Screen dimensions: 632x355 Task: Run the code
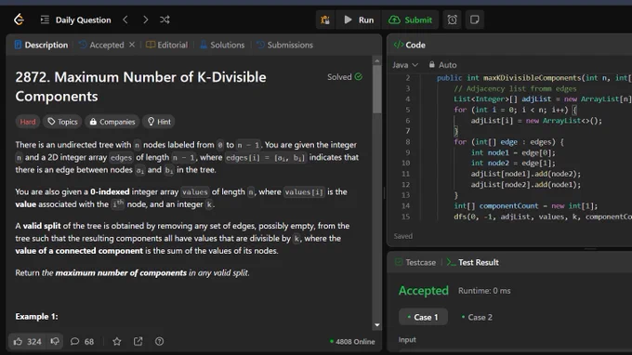pos(359,20)
